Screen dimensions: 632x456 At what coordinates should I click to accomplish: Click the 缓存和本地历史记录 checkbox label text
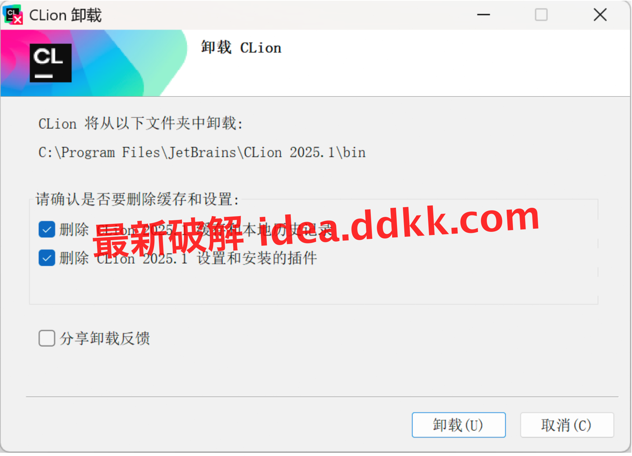point(264,230)
